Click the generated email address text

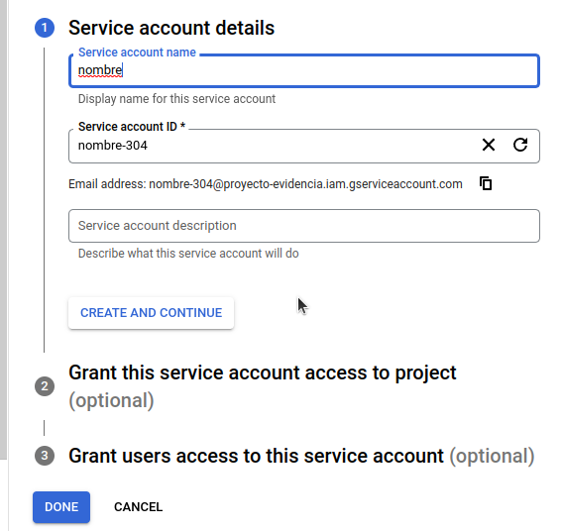tap(305, 184)
